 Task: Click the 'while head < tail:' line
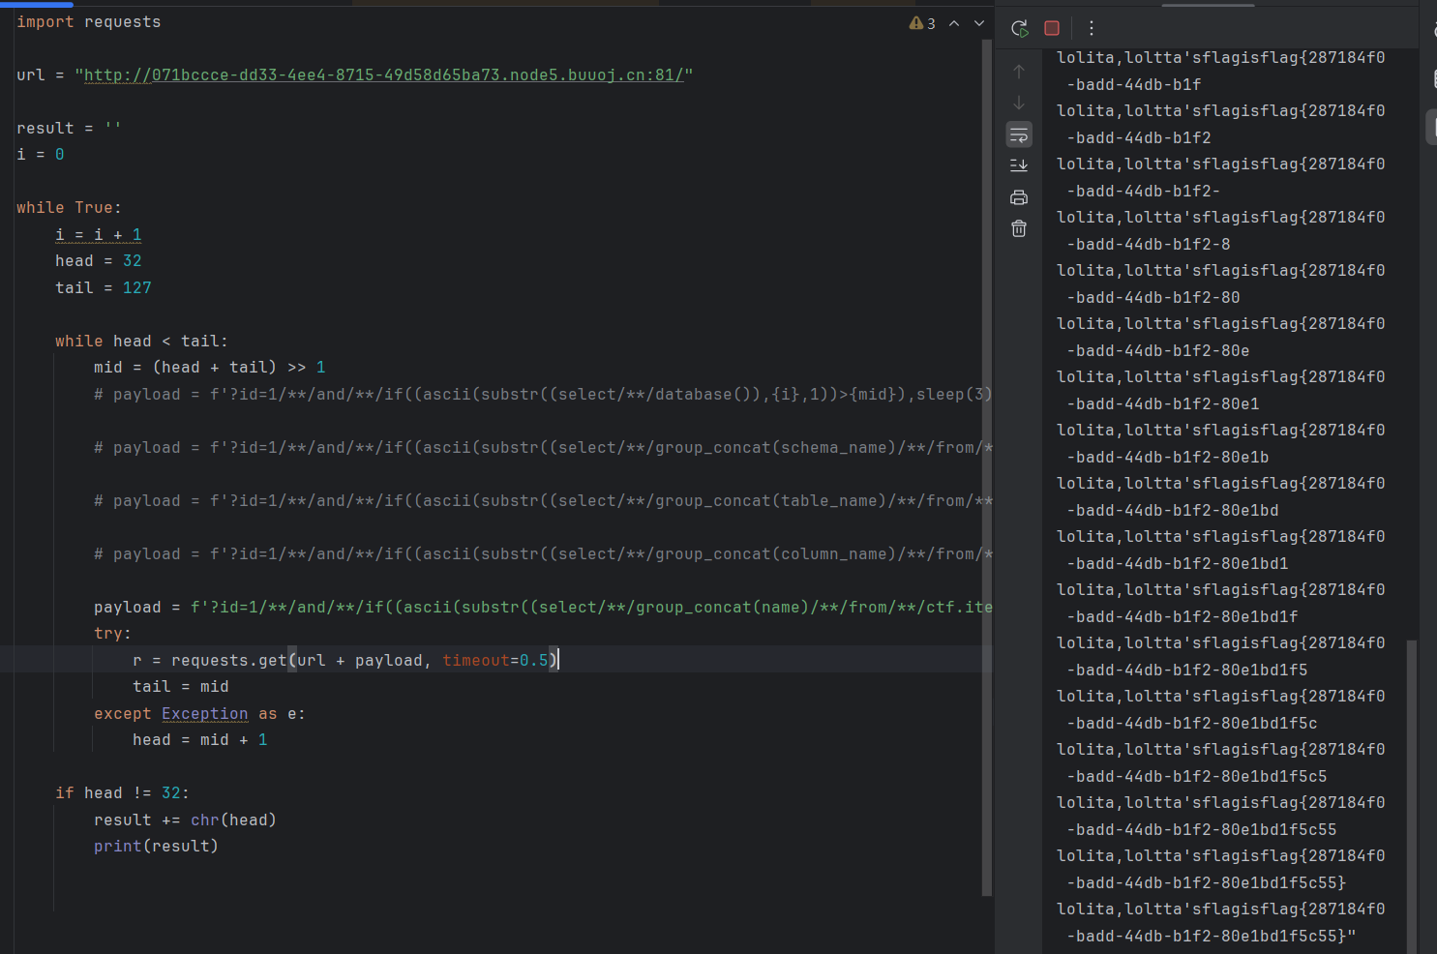point(141,342)
